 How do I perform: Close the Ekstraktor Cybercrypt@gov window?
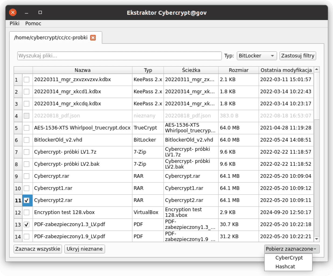pos(13,12)
